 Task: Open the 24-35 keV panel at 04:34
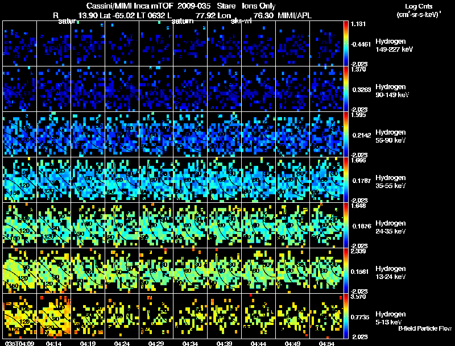click(x=191, y=226)
